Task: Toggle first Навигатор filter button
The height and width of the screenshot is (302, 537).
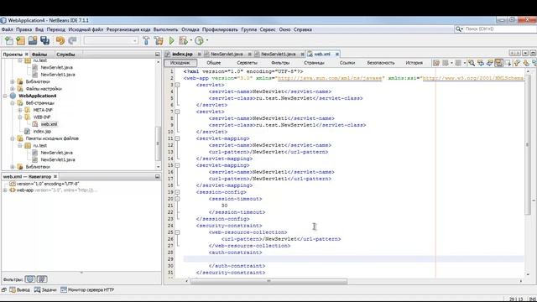Action: 30,279
